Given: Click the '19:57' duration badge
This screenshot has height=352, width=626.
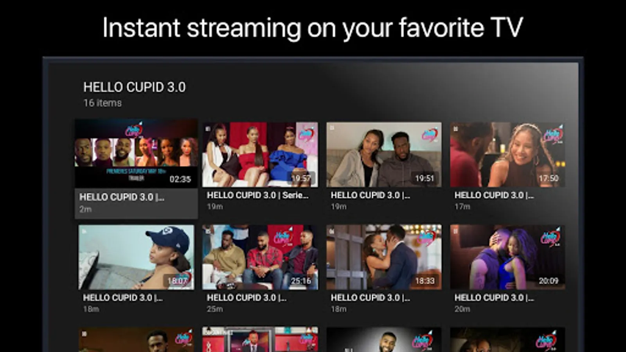Looking at the screenshot, I should 301,178.
